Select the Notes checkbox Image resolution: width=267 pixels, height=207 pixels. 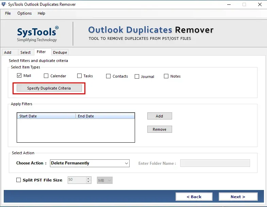coord(166,76)
